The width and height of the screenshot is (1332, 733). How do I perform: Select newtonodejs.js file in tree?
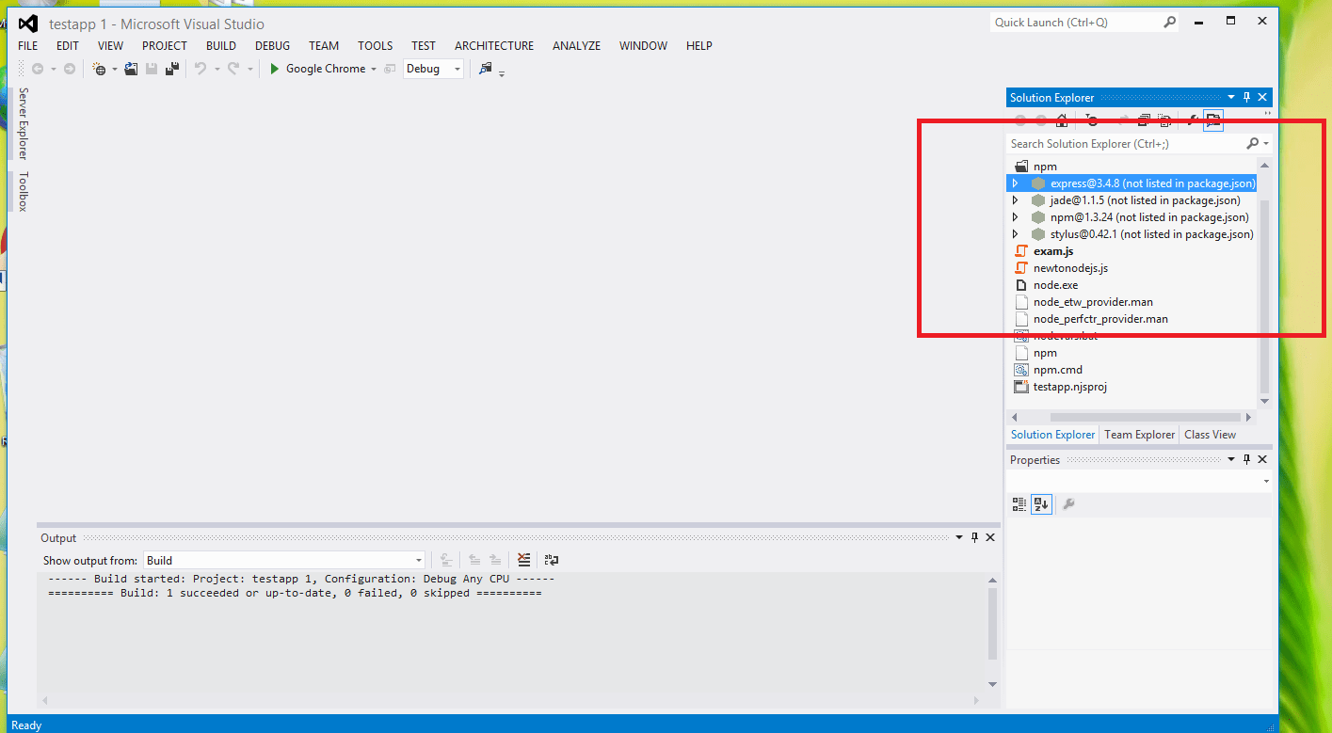1070,268
